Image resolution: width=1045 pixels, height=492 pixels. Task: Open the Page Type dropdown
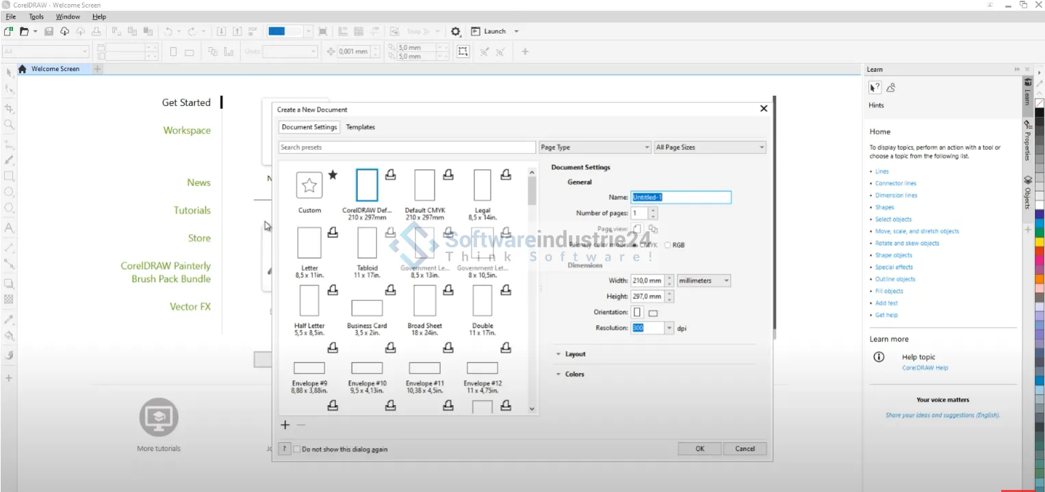coord(594,147)
